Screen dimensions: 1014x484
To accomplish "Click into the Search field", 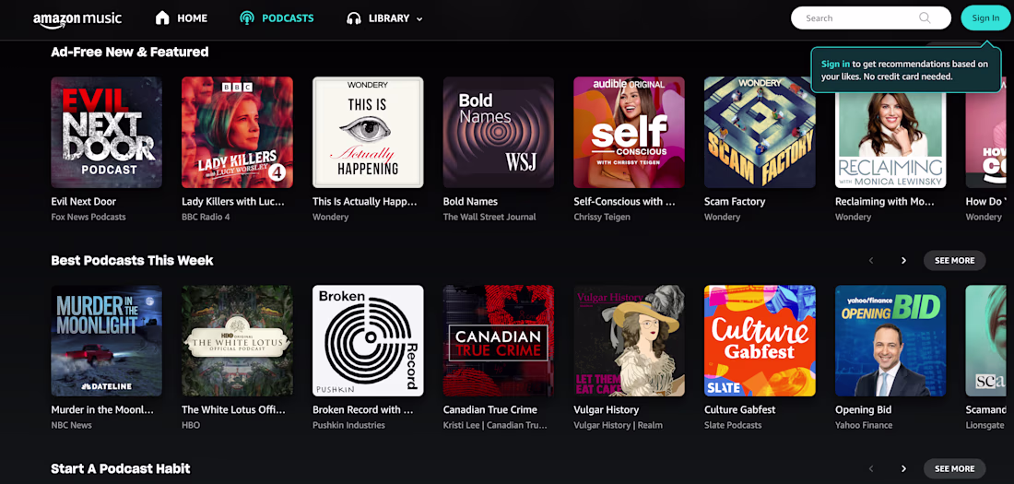I will tap(870, 18).
